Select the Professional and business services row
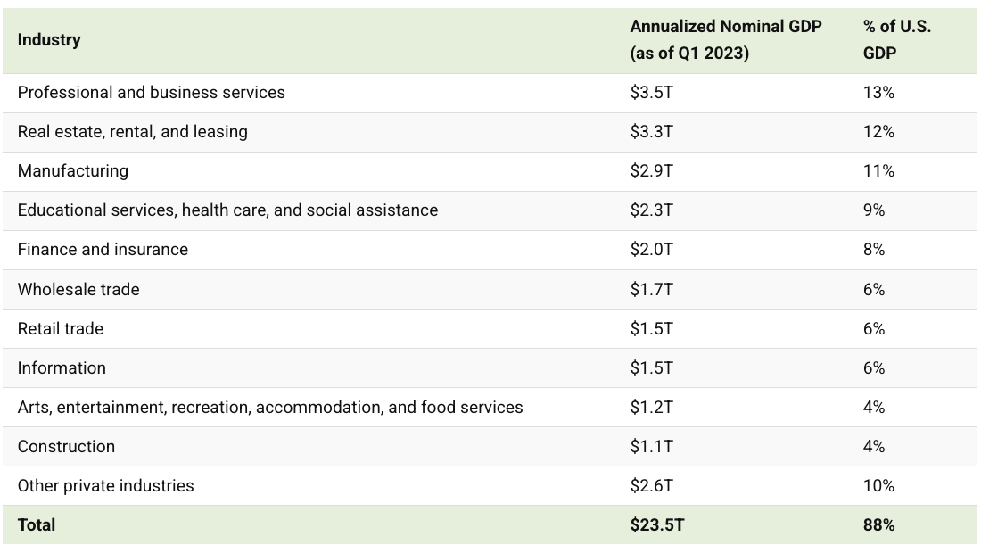The height and width of the screenshot is (553, 981). point(490,94)
